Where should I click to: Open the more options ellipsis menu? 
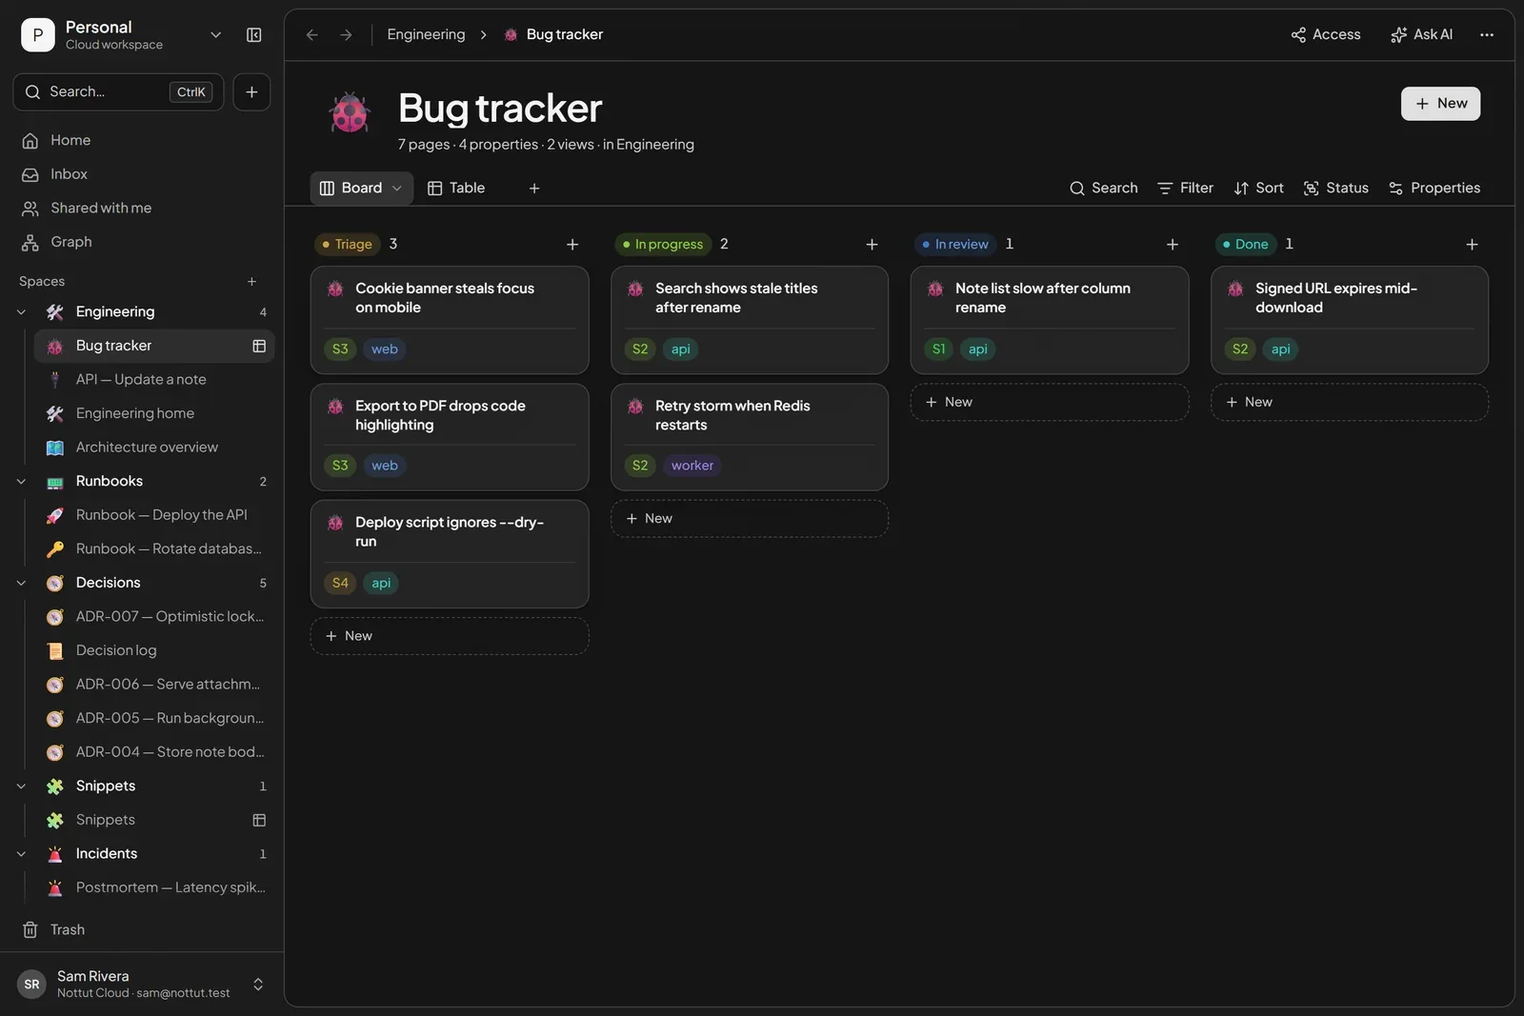pos(1487,35)
